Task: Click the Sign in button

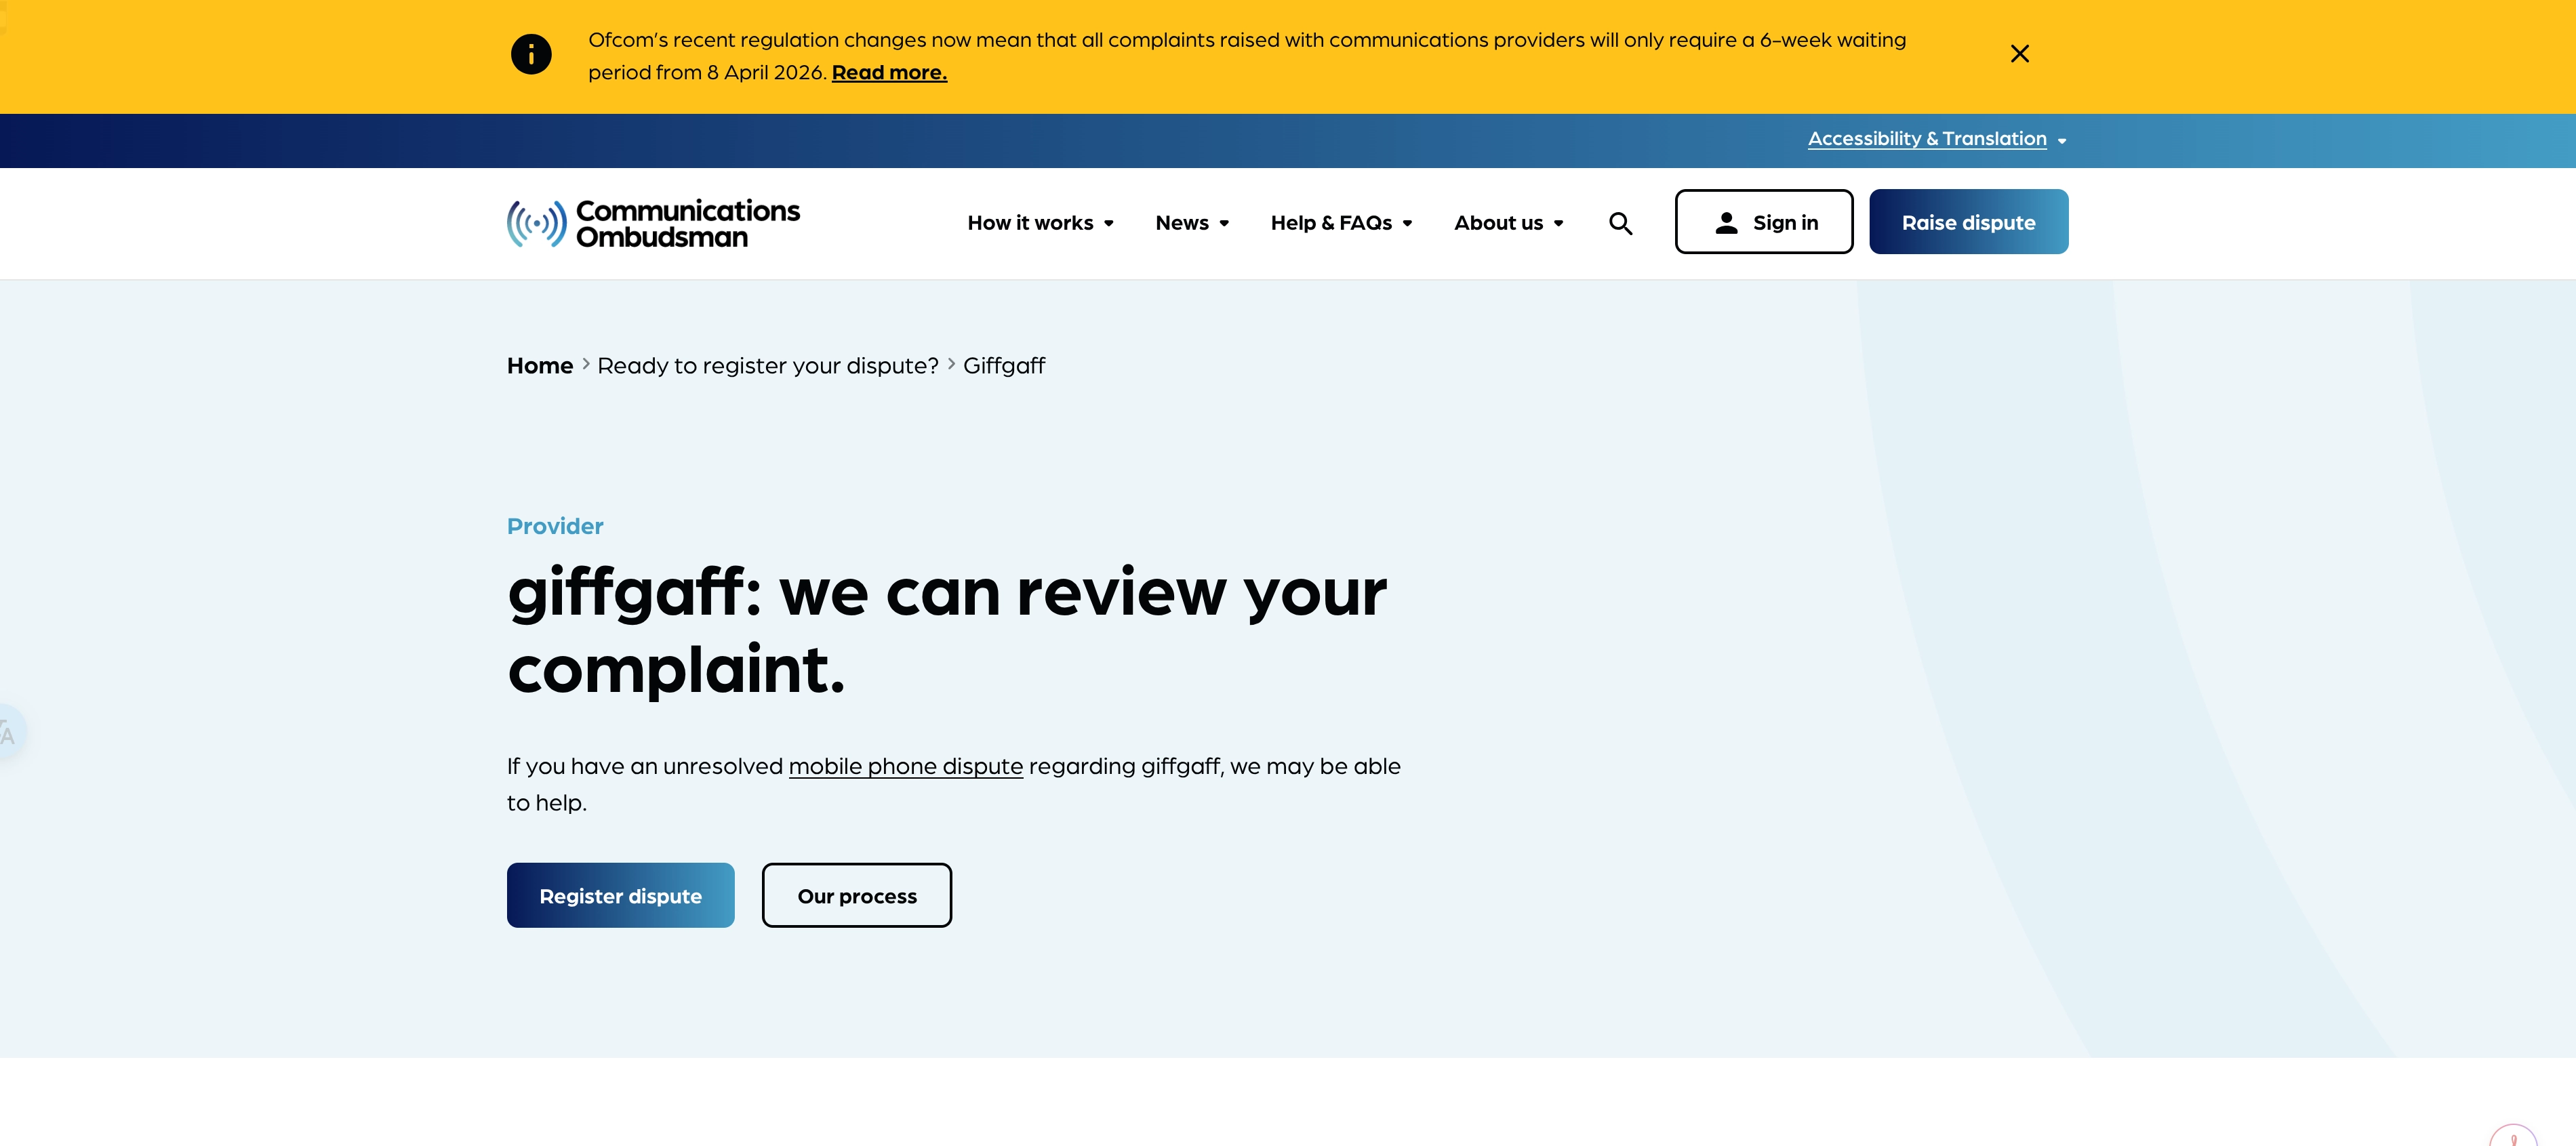Action: pyautogui.click(x=1763, y=222)
